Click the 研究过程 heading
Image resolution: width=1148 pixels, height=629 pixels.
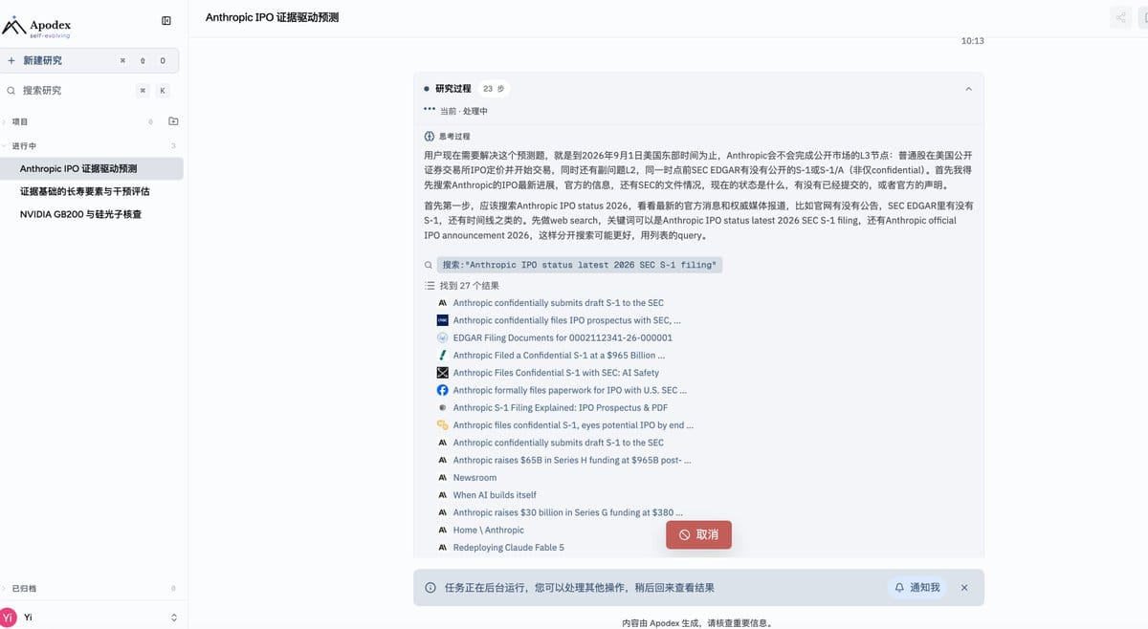pyautogui.click(x=453, y=88)
